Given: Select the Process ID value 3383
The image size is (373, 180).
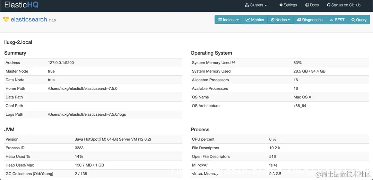Looking at the screenshot, I should tap(79, 148).
